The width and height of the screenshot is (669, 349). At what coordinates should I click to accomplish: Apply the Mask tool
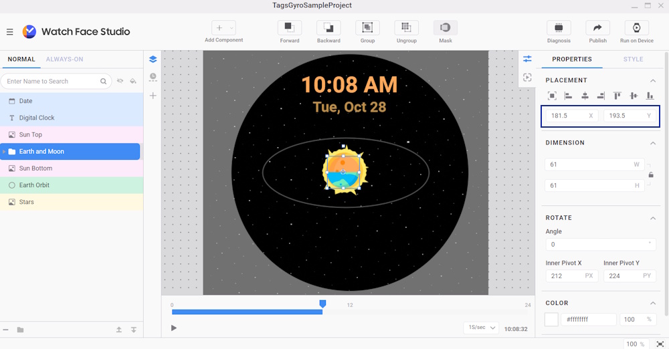[446, 28]
